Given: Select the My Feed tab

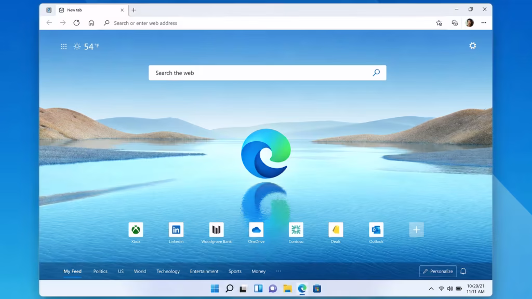Looking at the screenshot, I should [x=73, y=271].
